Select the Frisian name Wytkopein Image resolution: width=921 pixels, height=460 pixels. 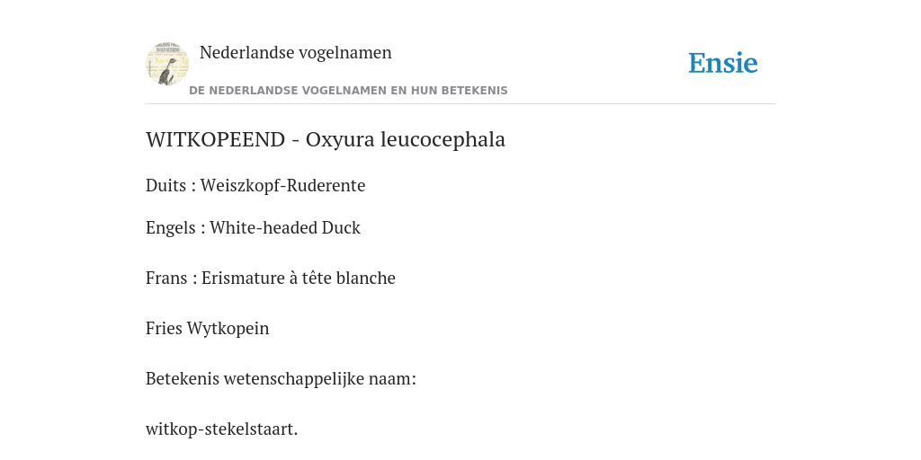click(x=228, y=329)
